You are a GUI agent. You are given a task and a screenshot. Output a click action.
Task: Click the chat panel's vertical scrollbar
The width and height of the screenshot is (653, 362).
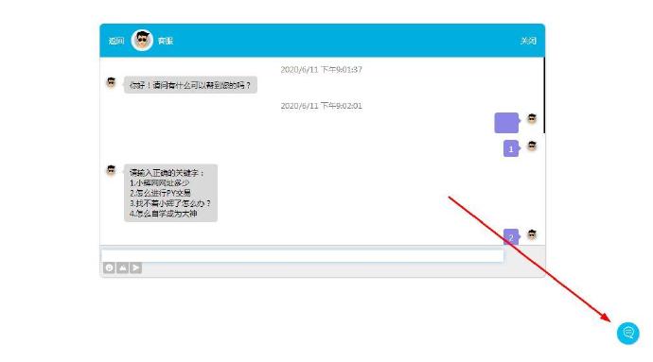(x=544, y=95)
